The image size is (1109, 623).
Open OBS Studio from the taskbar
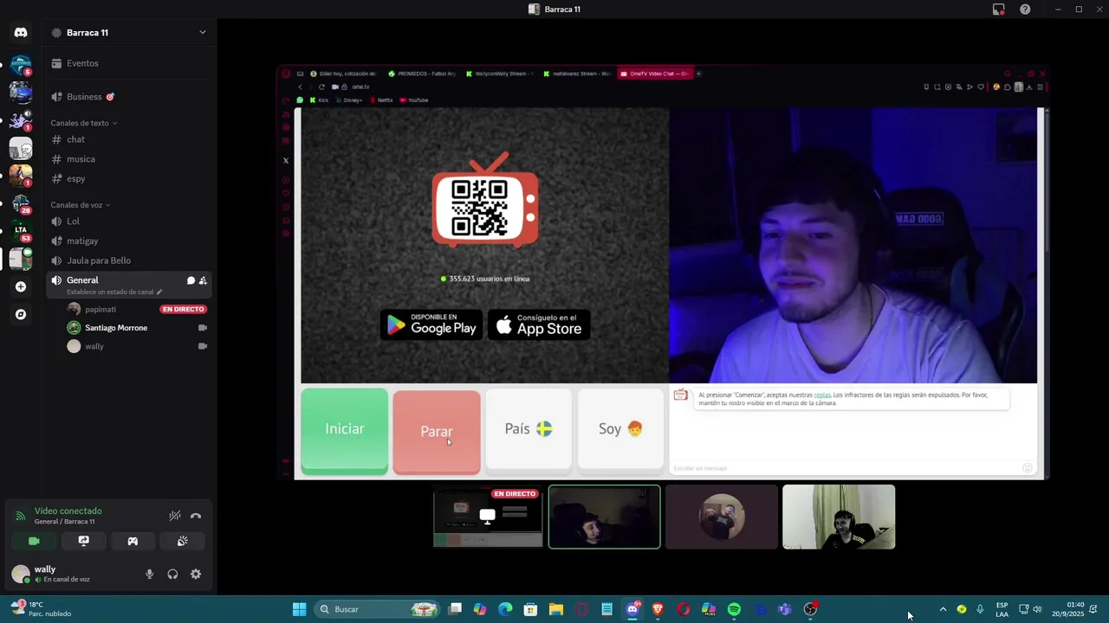click(810, 609)
